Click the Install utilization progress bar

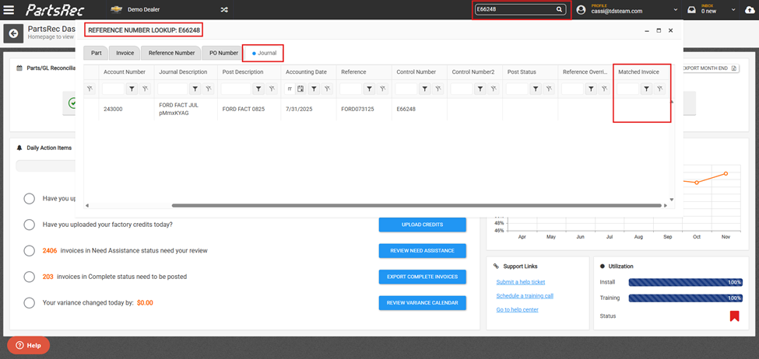[685, 282]
